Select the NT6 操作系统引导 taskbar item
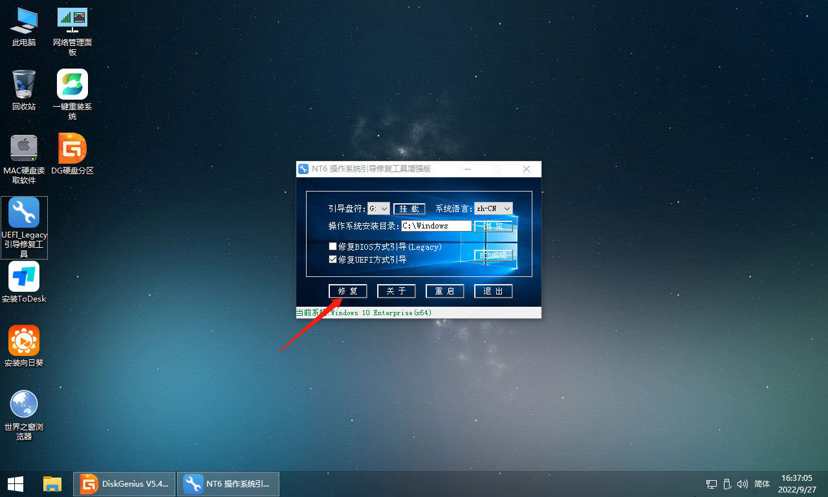 pyautogui.click(x=228, y=483)
